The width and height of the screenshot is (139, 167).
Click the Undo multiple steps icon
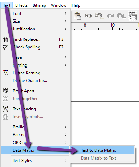pyautogui.click(x=99, y=16)
